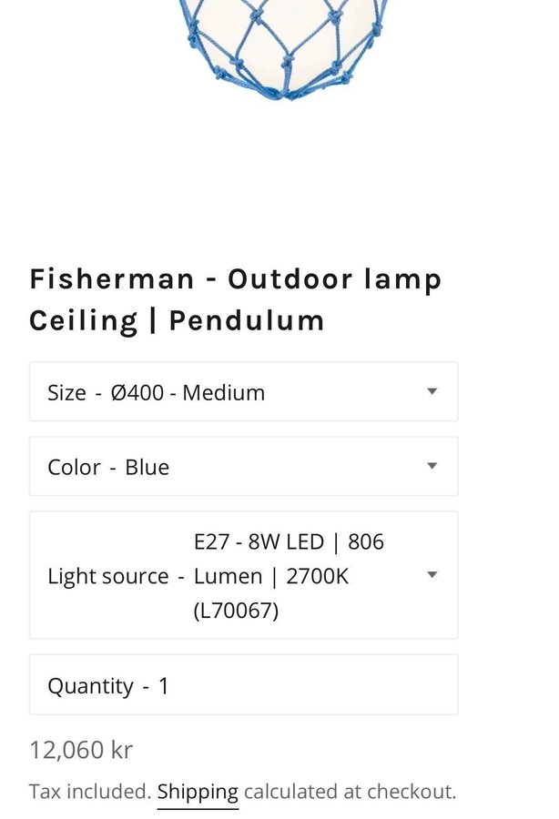Open the Size dropdown menu
Screen dimensions: 559x819
point(243,392)
